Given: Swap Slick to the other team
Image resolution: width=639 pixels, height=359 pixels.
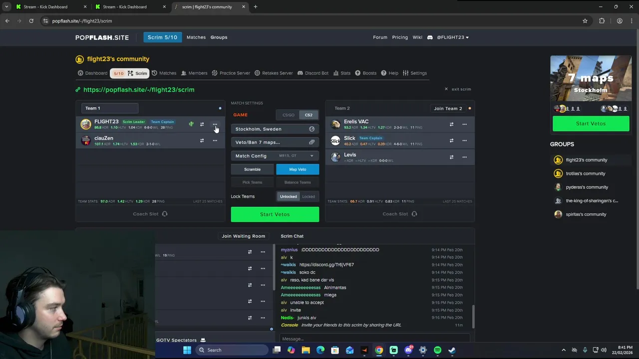Looking at the screenshot, I should (x=451, y=141).
